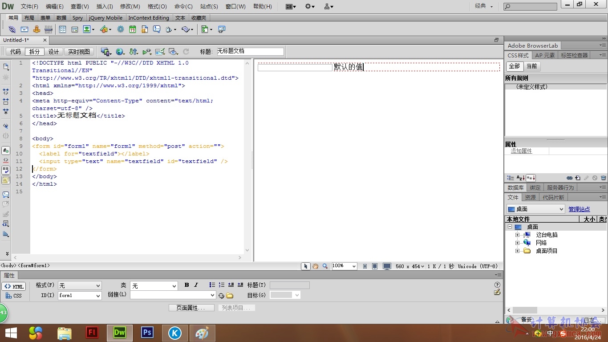This screenshot has height=342, width=608.
Task: Open the 站点(S) menu
Action: coord(209,6)
